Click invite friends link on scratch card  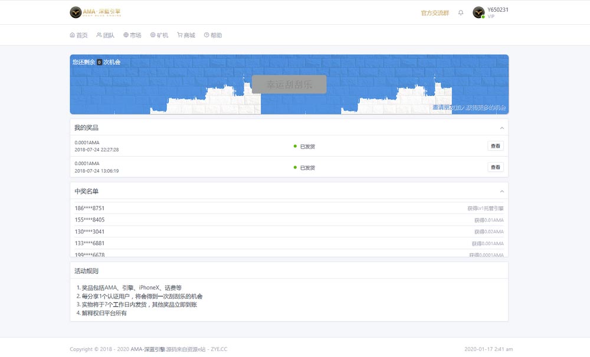468,108
